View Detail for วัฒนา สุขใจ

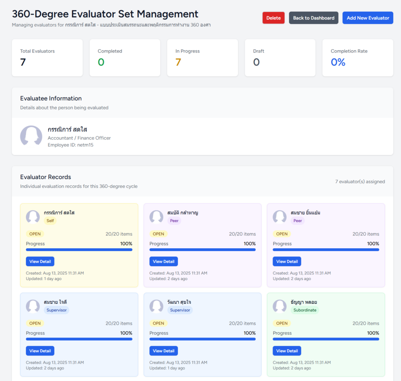(x=163, y=351)
